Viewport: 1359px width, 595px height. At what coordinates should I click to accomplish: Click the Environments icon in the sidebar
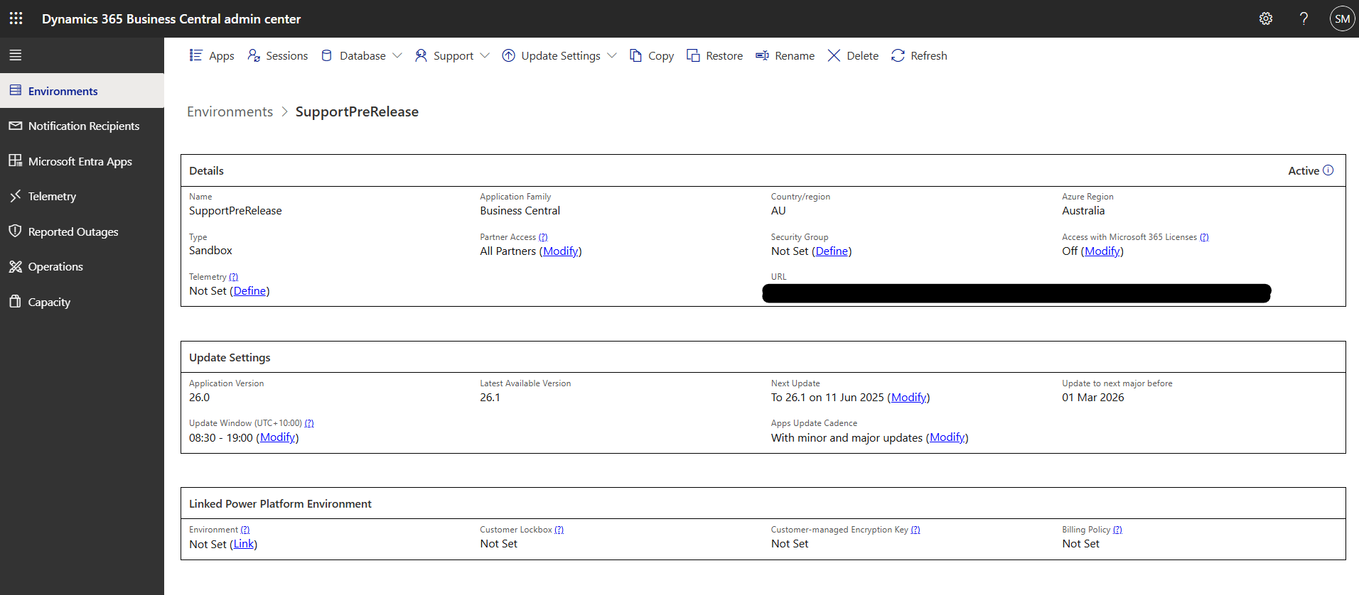click(16, 90)
